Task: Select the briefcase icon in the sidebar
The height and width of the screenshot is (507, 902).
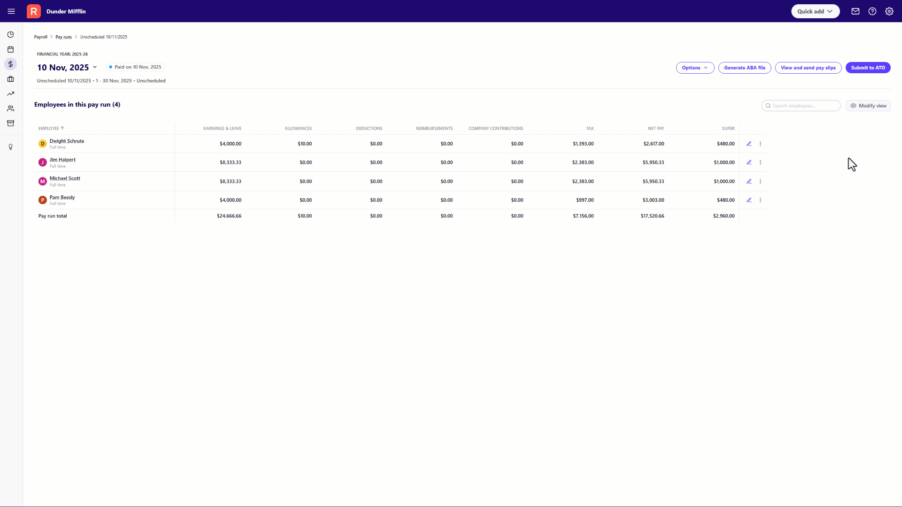Action: (10, 79)
